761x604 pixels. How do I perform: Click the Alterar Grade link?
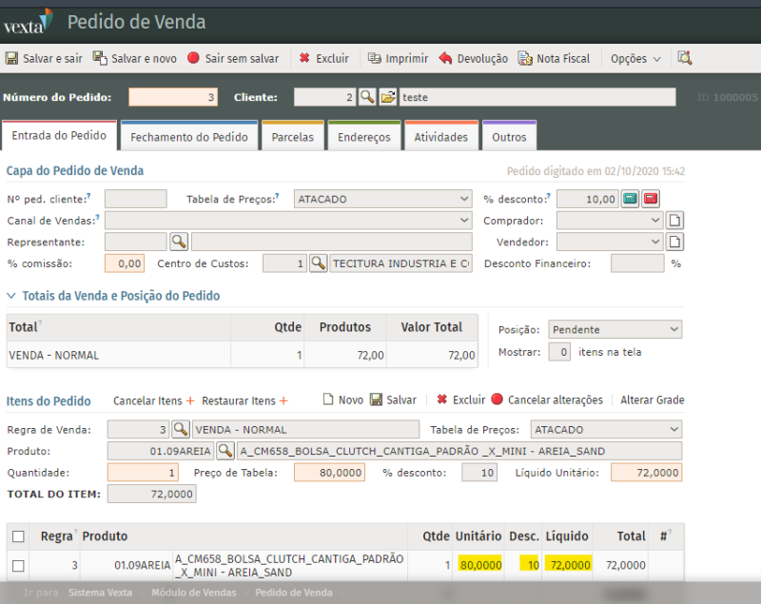(652, 400)
